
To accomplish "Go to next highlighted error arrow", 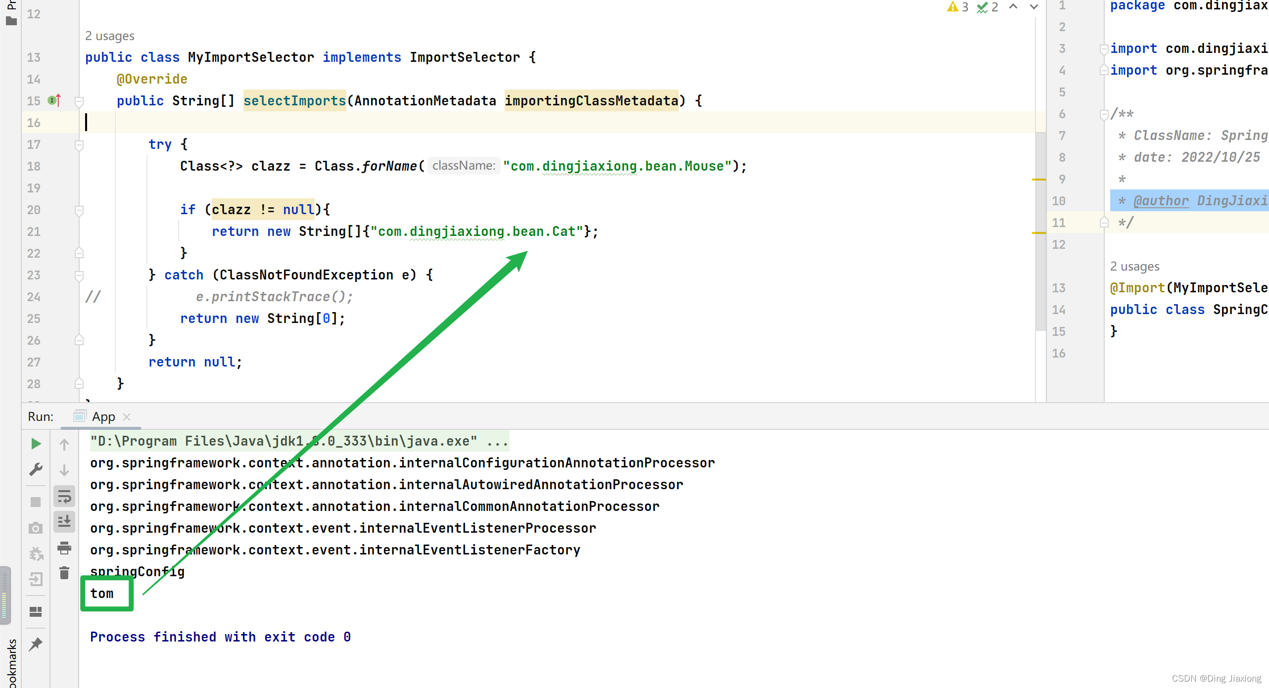I will pyautogui.click(x=1034, y=6).
